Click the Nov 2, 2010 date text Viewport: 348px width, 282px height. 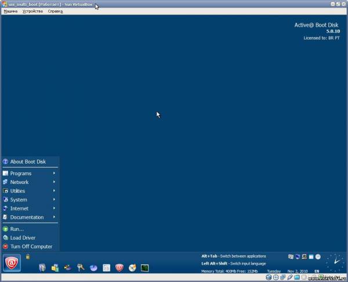pyautogui.click(x=298, y=271)
